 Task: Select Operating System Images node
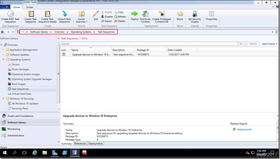pos(24,74)
